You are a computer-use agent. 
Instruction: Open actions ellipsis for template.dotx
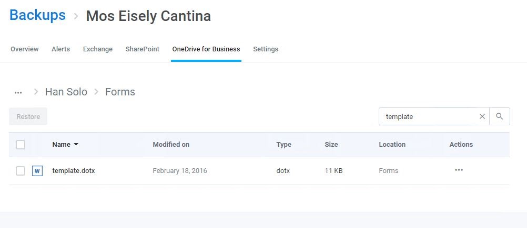459,170
